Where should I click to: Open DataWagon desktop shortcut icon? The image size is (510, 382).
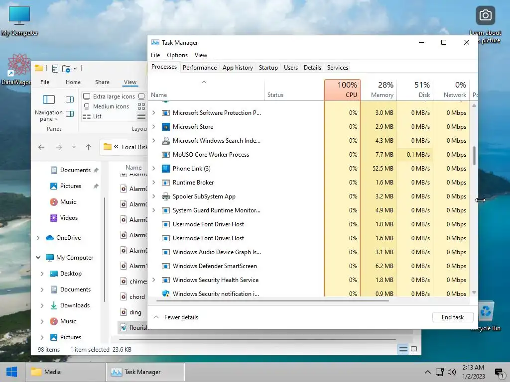click(x=19, y=65)
